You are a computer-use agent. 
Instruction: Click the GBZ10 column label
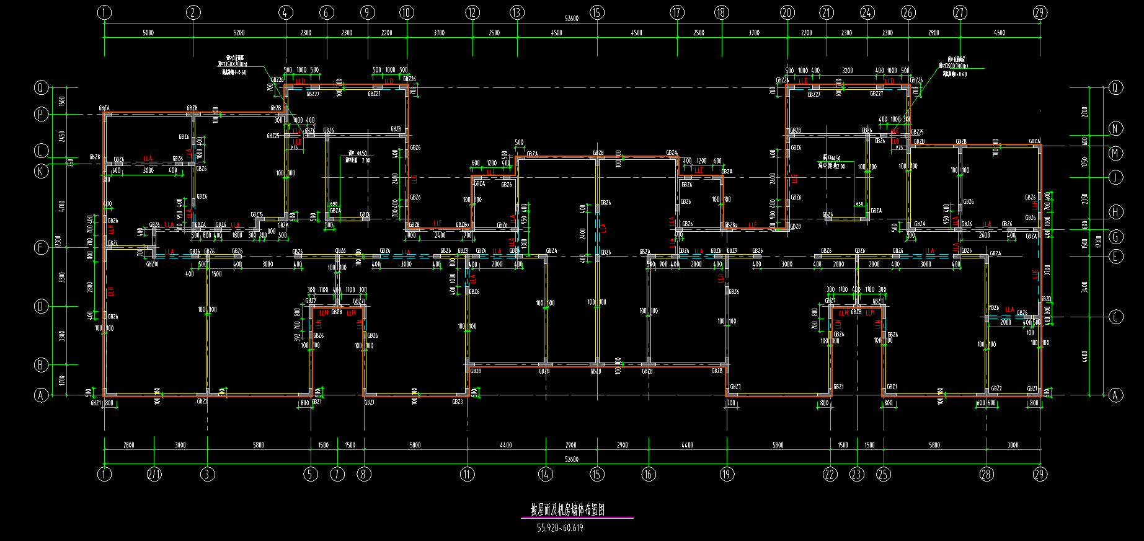pos(152,265)
